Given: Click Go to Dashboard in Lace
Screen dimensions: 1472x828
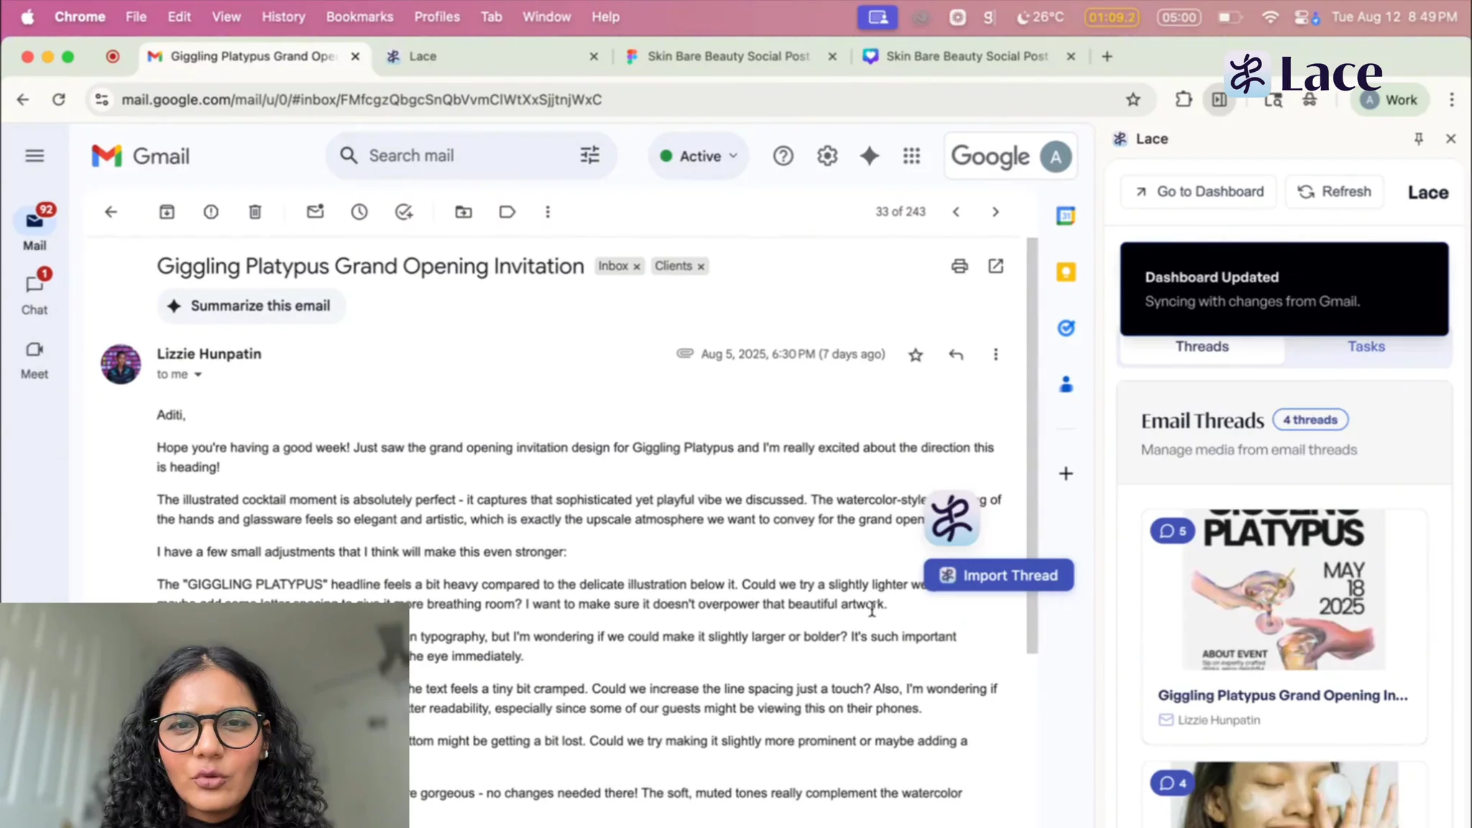Looking at the screenshot, I should pos(1199,192).
